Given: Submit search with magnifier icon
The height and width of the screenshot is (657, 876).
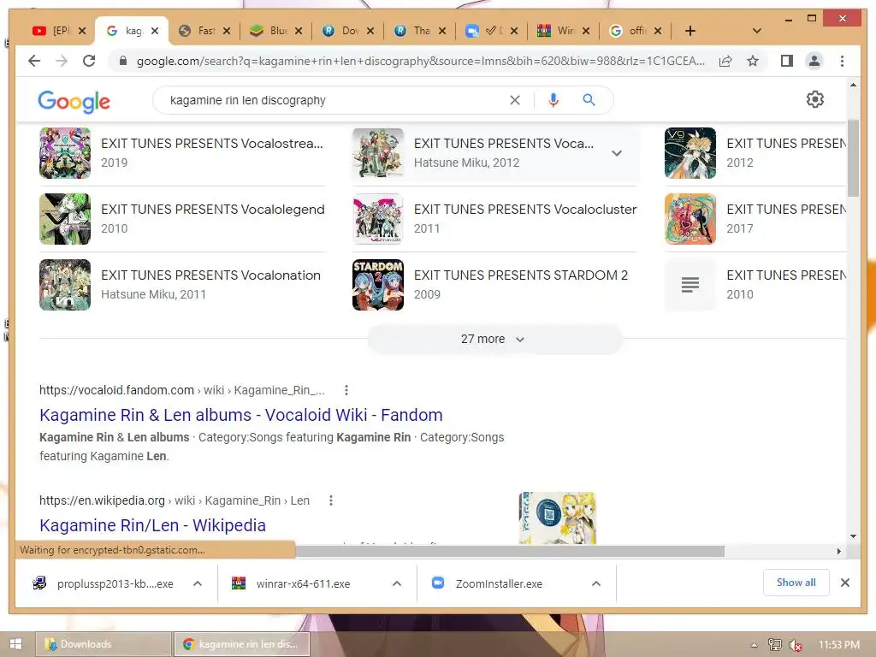Looking at the screenshot, I should coord(589,100).
